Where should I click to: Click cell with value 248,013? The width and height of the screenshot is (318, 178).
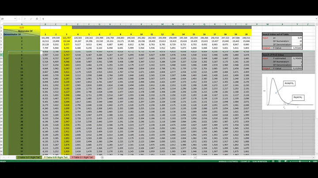[246, 38]
